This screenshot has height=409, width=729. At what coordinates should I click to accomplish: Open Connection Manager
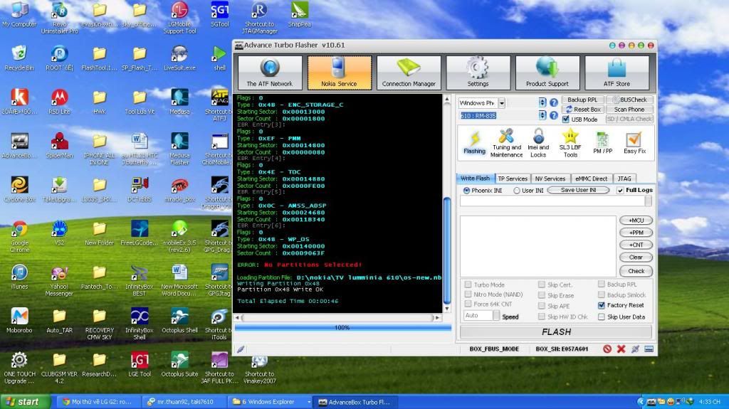tap(409, 73)
